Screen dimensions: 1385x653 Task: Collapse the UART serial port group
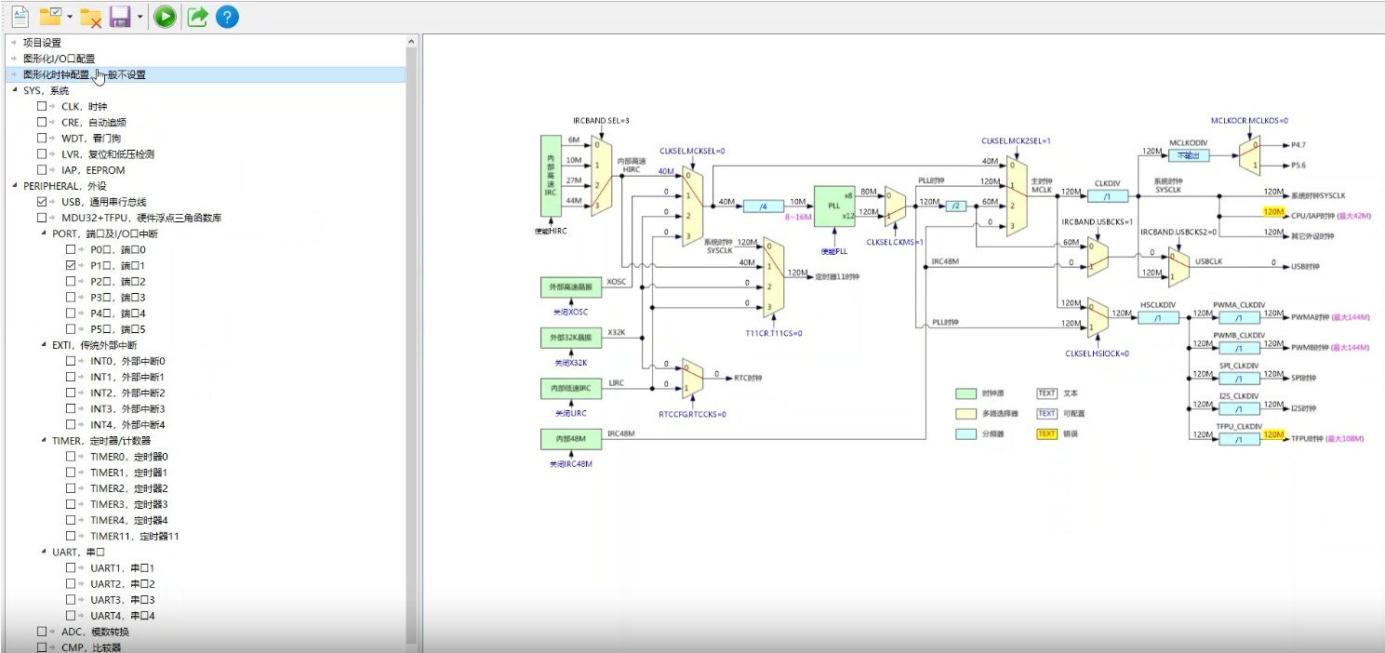[43, 552]
